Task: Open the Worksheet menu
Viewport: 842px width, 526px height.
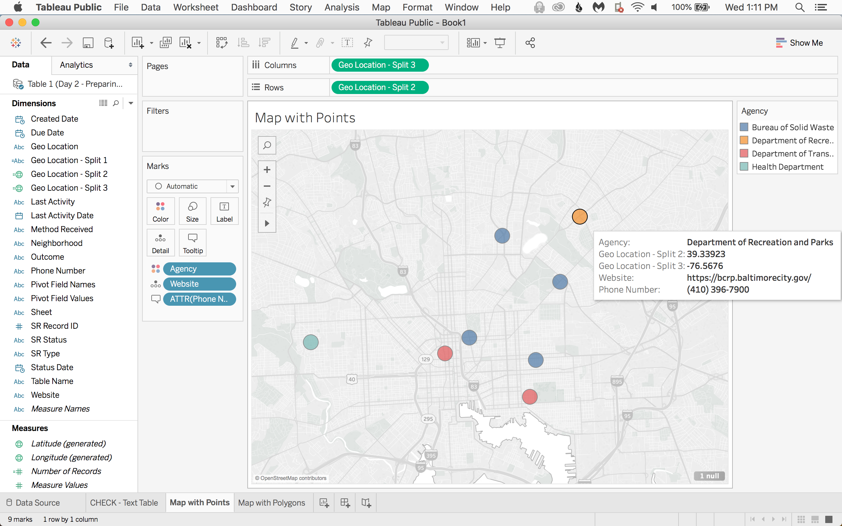Action: pyautogui.click(x=196, y=7)
